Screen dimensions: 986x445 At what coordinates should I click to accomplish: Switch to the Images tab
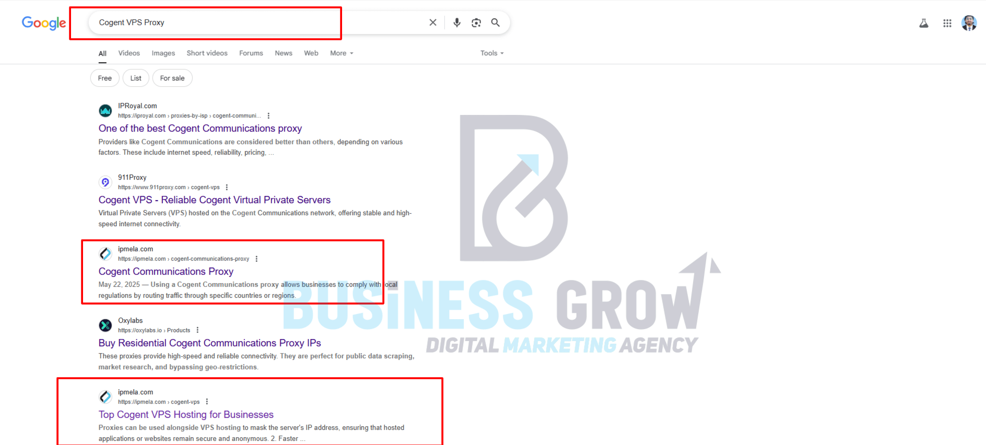[163, 53]
